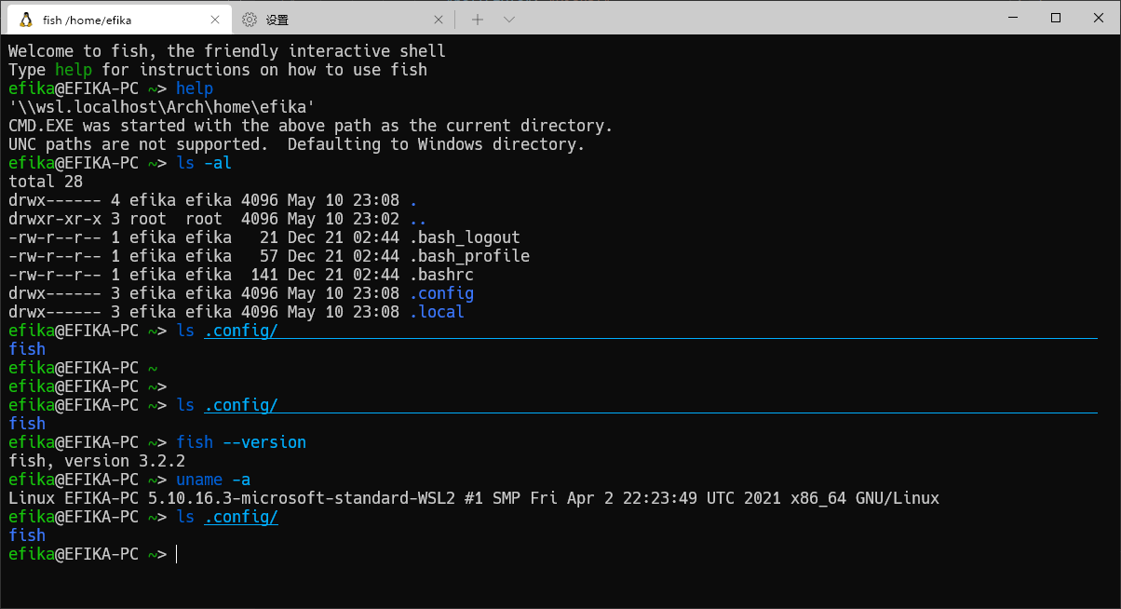This screenshot has height=609, width=1121.
Task: Click the 'uname -a' command
Action: click(213, 480)
